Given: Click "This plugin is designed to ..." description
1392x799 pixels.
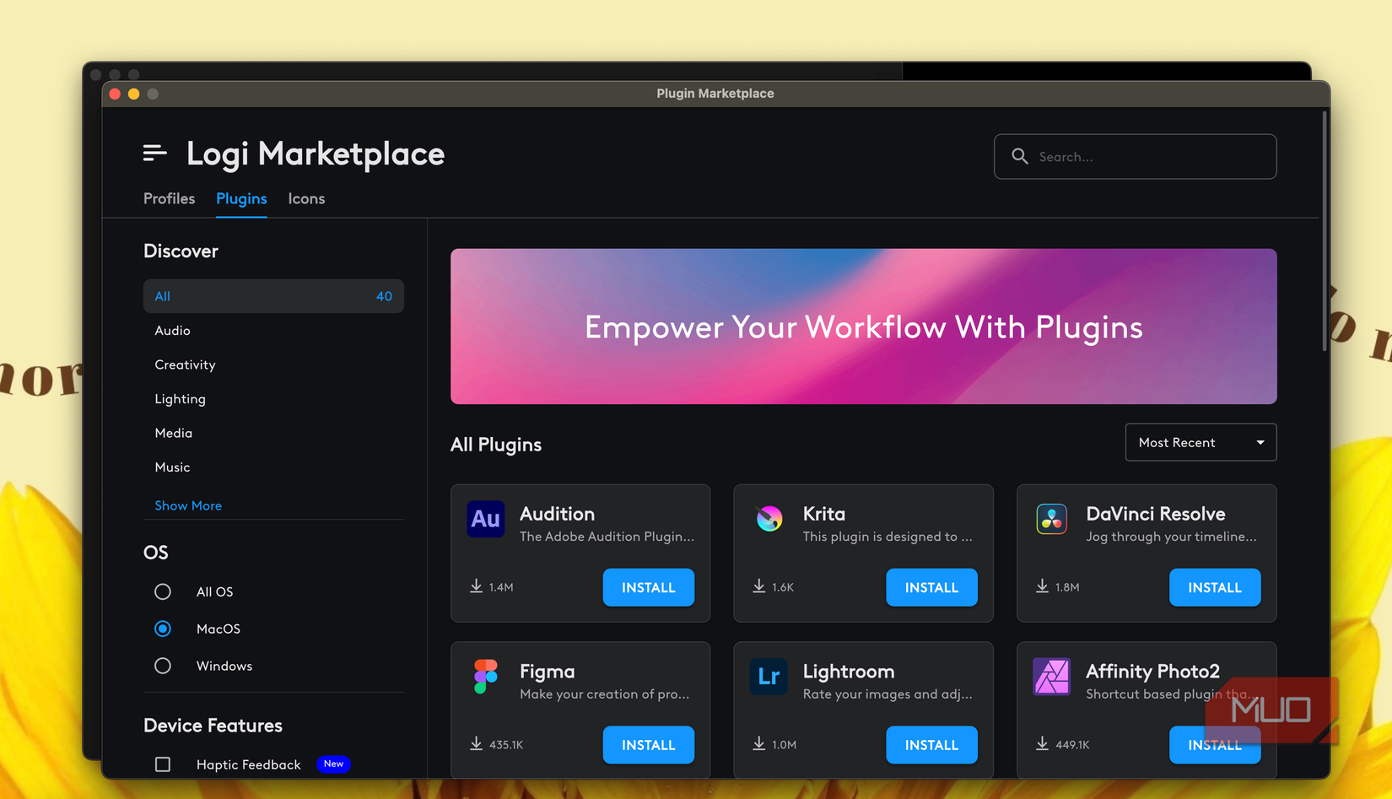Looking at the screenshot, I should coord(888,537).
